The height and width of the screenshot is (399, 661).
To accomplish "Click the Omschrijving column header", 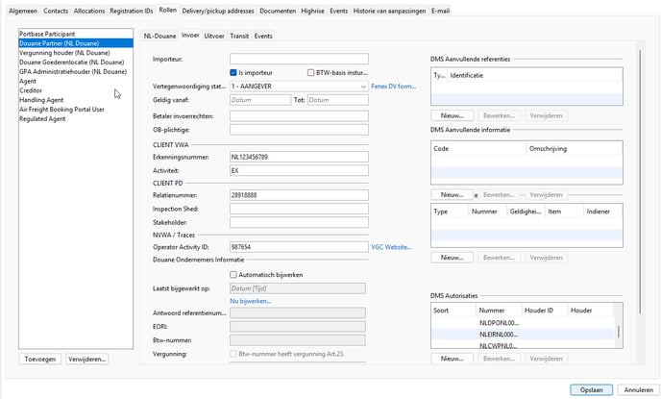I will point(575,149).
